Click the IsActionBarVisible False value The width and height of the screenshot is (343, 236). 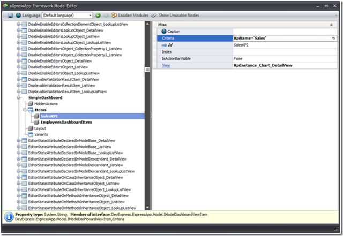tap(238, 58)
